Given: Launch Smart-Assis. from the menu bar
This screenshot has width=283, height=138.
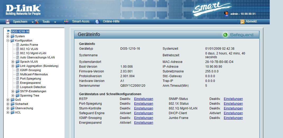Looking at the screenshot, I should click(x=81, y=21).
